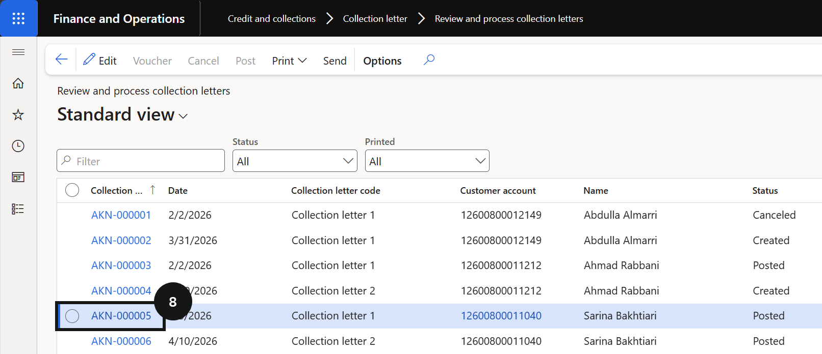The height and width of the screenshot is (354, 822).
Task: Click Collection letter code column header
Action: pos(336,190)
